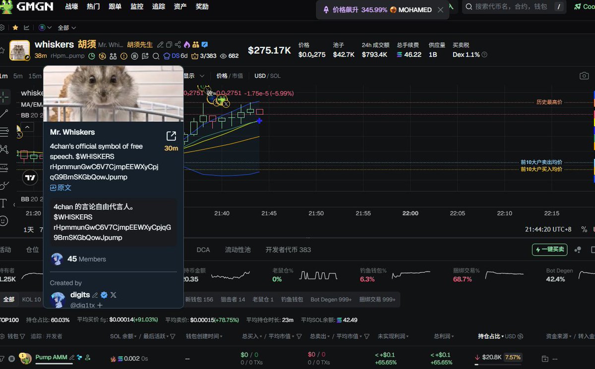Image resolution: width=595 pixels, height=369 pixels.
Task: Select the 5m chart interval
Action: pyautogui.click(x=18, y=76)
